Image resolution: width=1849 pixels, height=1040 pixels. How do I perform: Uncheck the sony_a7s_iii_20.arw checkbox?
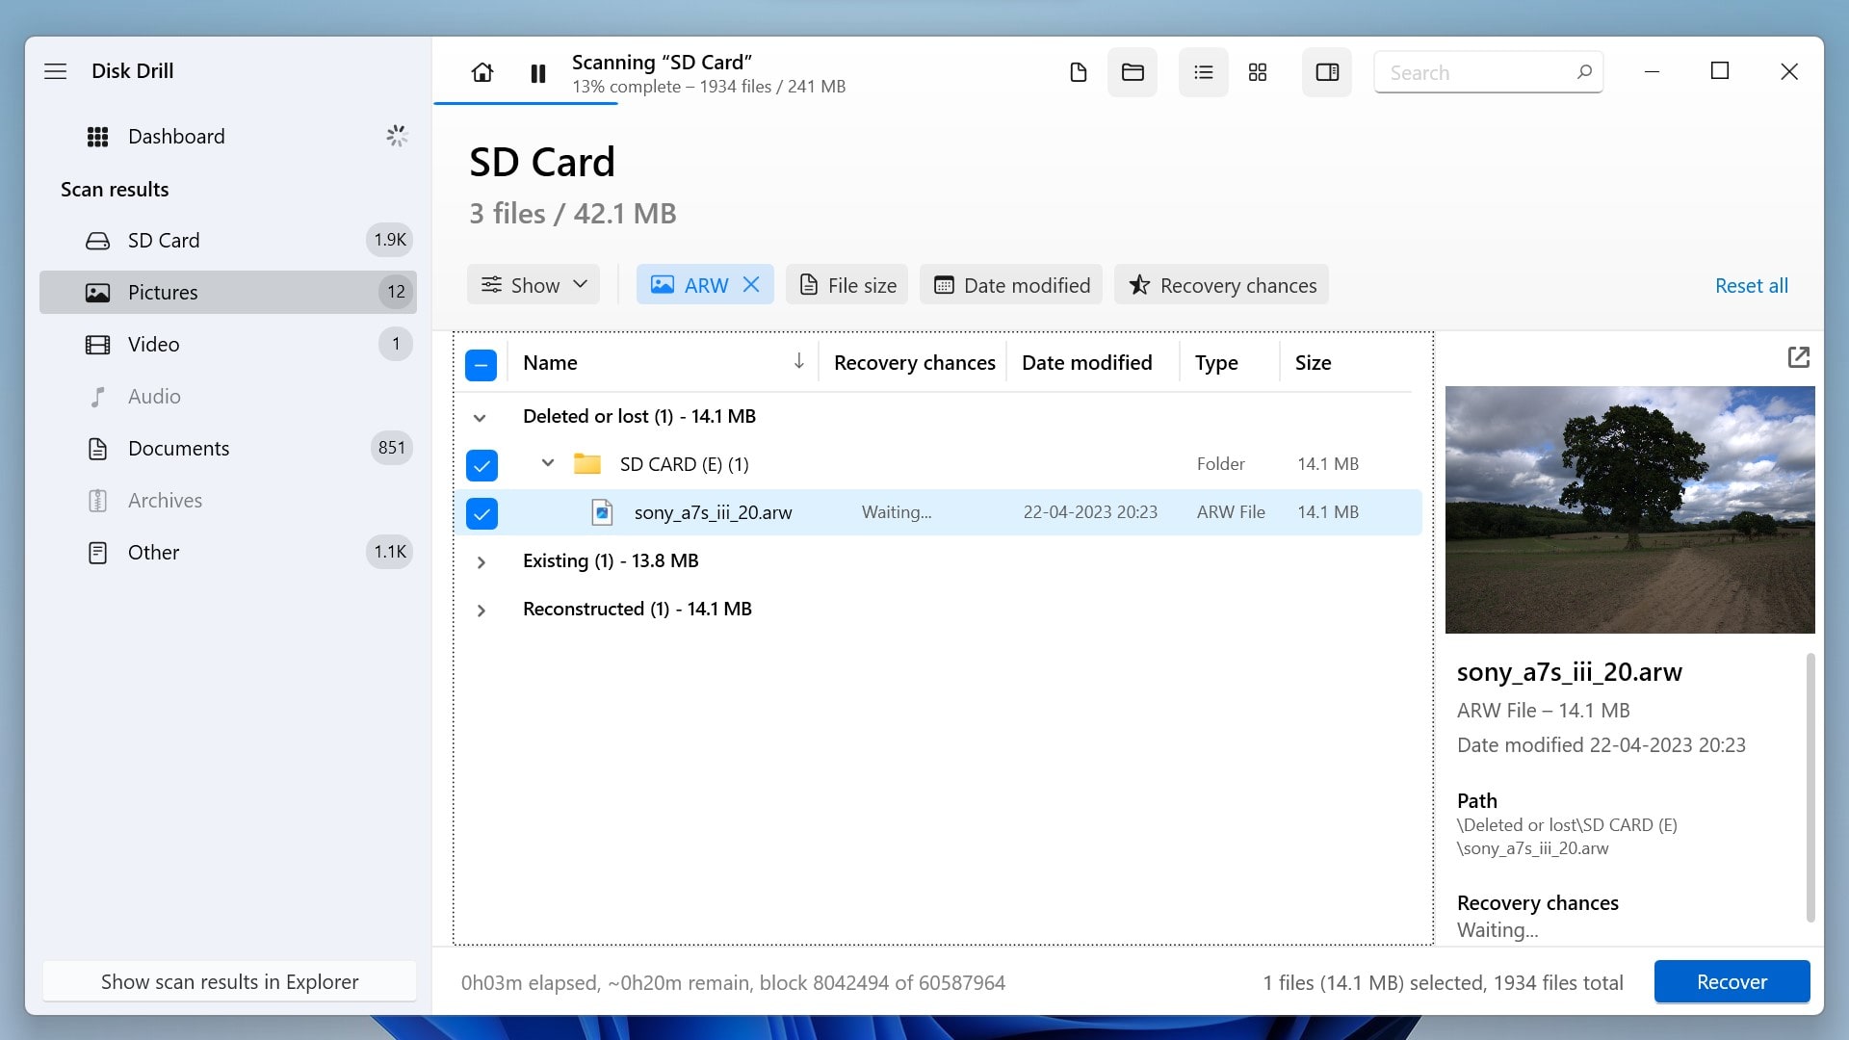click(x=482, y=513)
